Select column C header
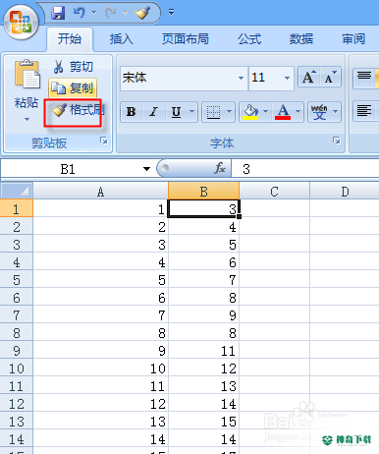The height and width of the screenshot is (454, 379). click(x=274, y=191)
